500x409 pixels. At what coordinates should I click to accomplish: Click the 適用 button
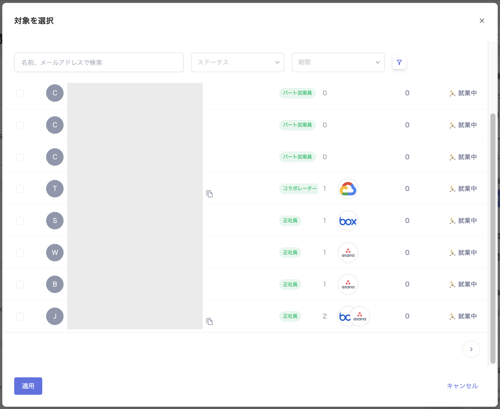pos(28,386)
